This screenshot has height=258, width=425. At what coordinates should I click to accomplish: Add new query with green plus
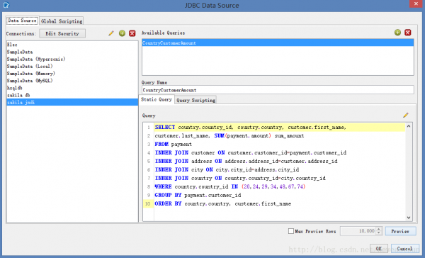[397, 33]
